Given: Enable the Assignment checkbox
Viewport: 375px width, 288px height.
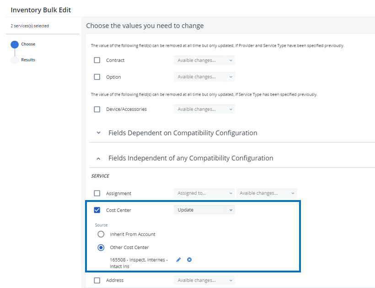Looking at the screenshot, I should [x=97, y=193].
